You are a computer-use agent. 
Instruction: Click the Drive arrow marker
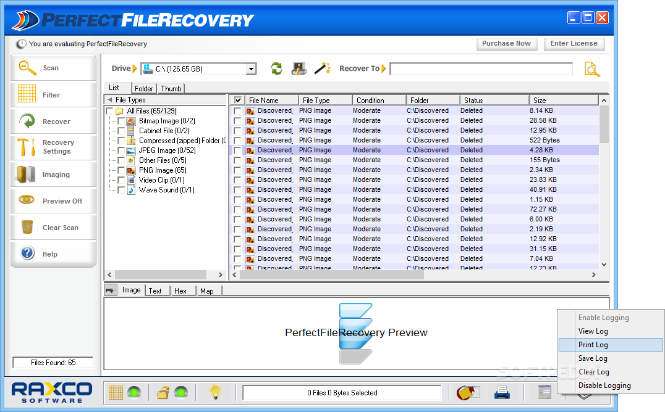(135, 68)
